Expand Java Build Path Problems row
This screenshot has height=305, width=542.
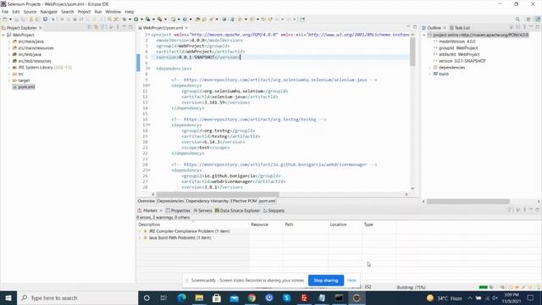tap(140, 238)
